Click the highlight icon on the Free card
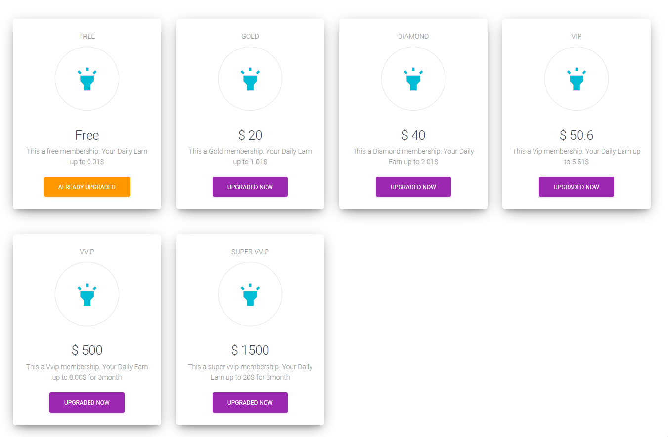668x437 pixels. pos(87,79)
